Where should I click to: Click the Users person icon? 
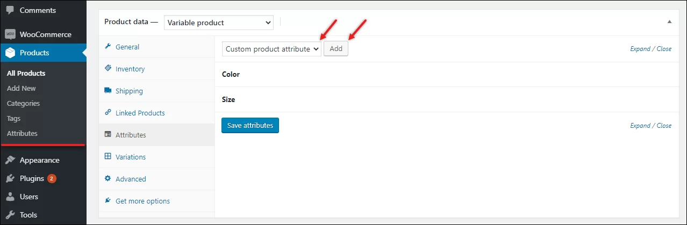click(10, 197)
